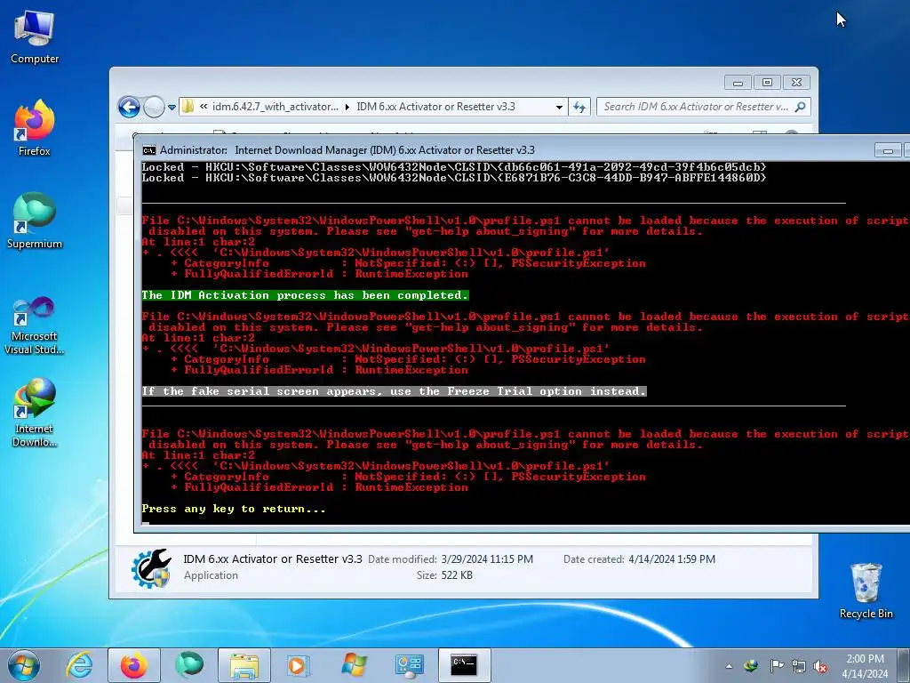Image resolution: width=910 pixels, height=683 pixels.
Task: Click the muted volume tray icon
Action: [820, 666]
